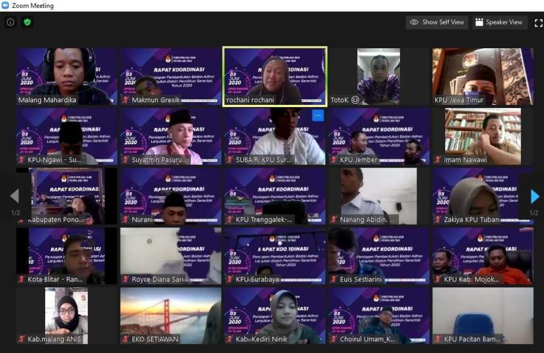
Task: Click the green encryption shield icon
Action: (x=27, y=22)
